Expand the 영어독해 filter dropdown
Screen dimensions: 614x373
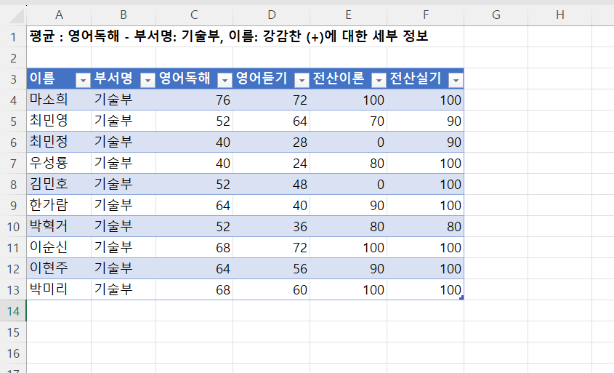(x=225, y=79)
